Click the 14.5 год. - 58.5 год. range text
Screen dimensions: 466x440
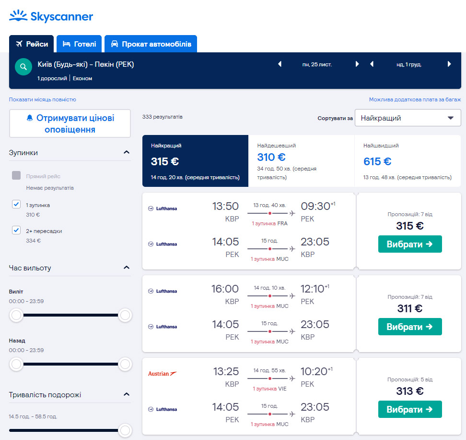click(x=33, y=416)
